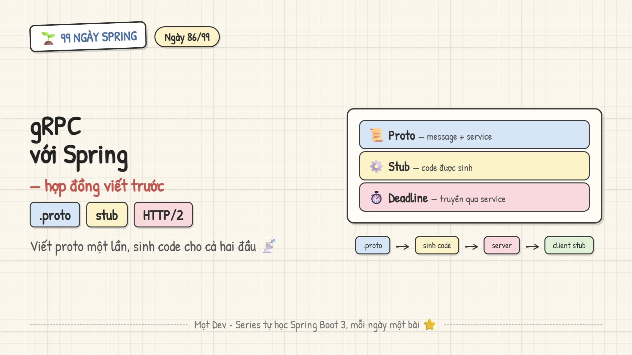Select the Ngày 86/99 pill

click(187, 37)
